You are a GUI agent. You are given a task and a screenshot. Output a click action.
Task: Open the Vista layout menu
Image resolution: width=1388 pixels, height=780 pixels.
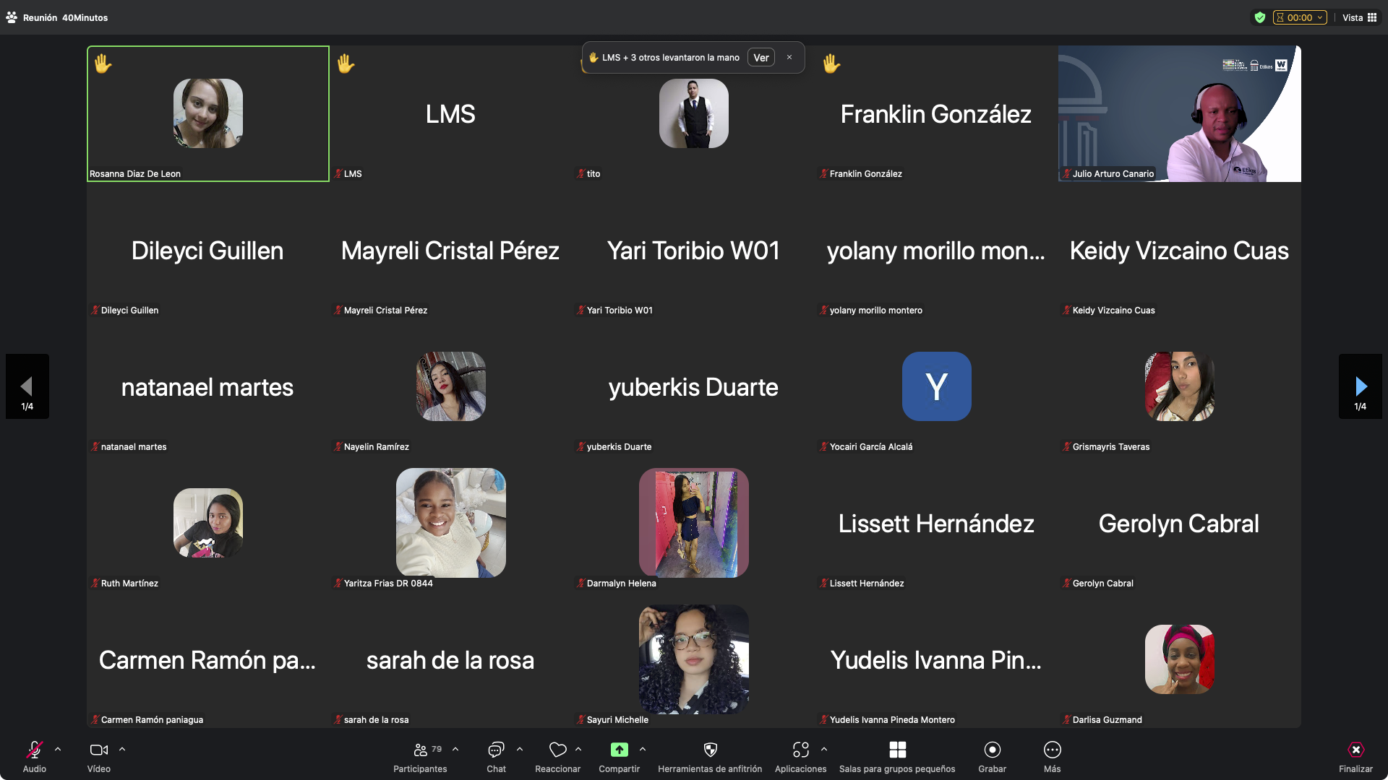[1359, 17]
